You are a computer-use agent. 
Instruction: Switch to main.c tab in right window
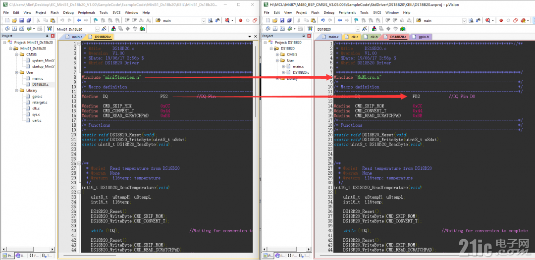click(330, 37)
